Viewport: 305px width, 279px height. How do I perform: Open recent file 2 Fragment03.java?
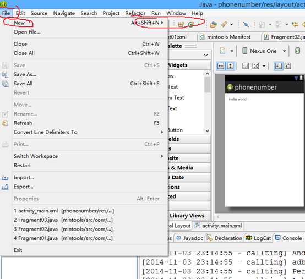[90, 220]
